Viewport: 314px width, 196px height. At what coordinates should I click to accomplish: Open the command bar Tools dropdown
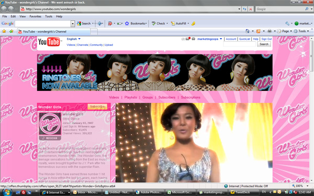click(301, 31)
